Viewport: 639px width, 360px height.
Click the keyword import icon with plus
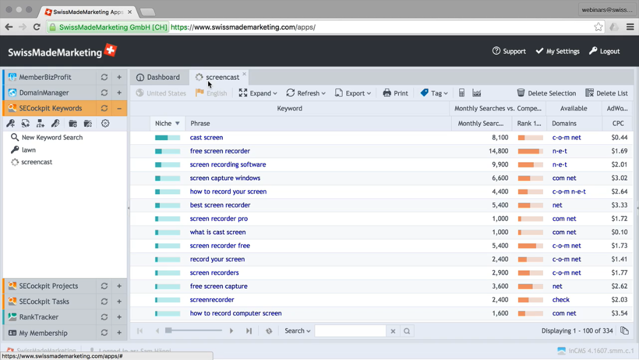[x=25, y=123]
